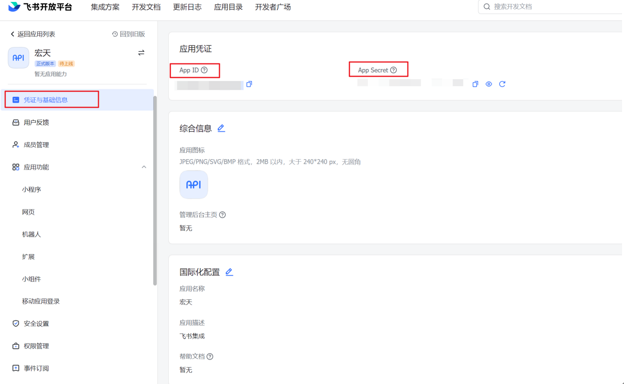This screenshot has width=624, height=384.
Task: Click the 正式版本 badge
Action: [45, 64]
